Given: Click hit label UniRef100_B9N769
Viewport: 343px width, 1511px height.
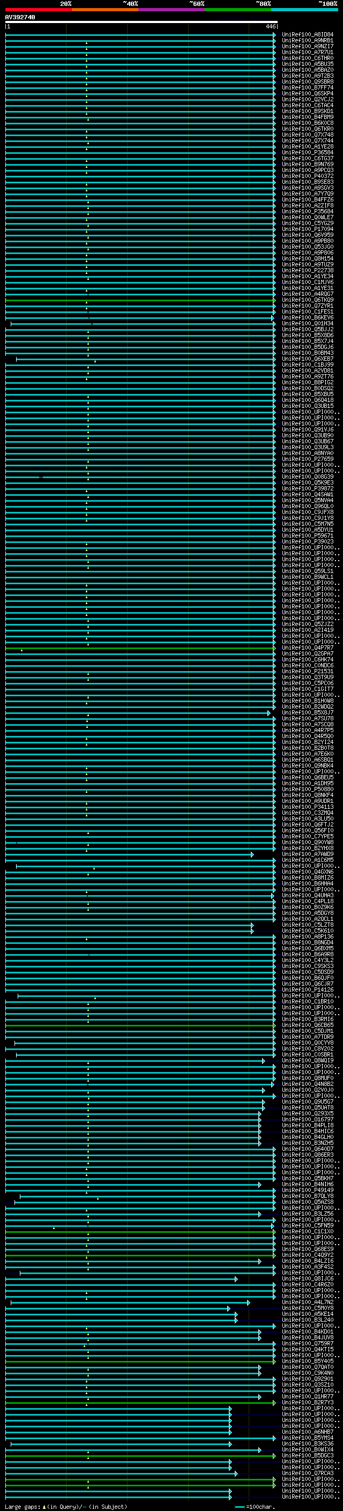Looking at the screenshot, I should [x=307, y=164].
